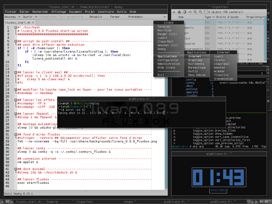
Task: Choose Exit in the livarp menu
Action: [x=169, y=75]
